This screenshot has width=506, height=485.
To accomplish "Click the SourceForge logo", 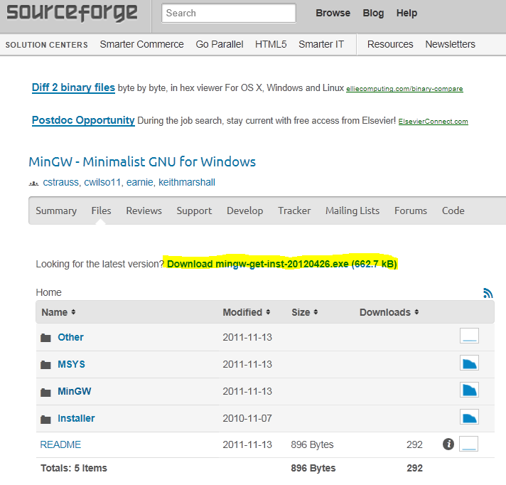I will click(x=72, y=14).
